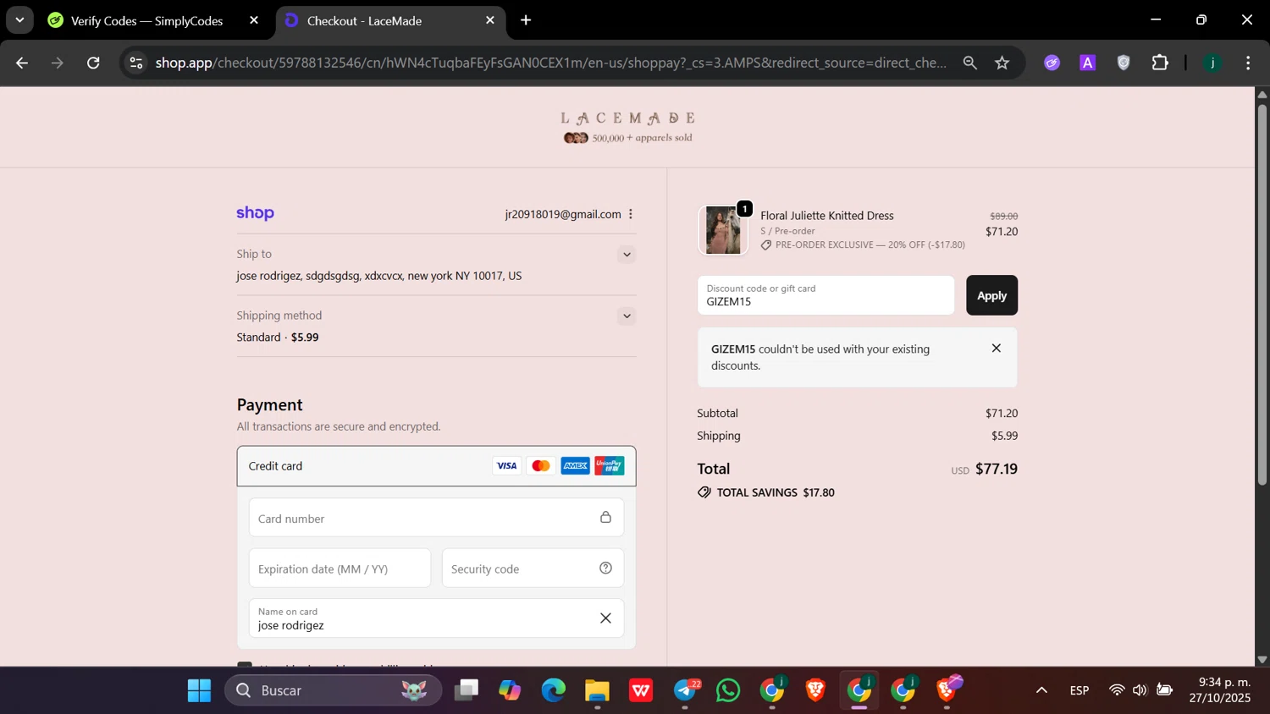Open the taskbar clock and date
The height and width of the screenshot is (714, 1270).
click(x=1219, y=690)
